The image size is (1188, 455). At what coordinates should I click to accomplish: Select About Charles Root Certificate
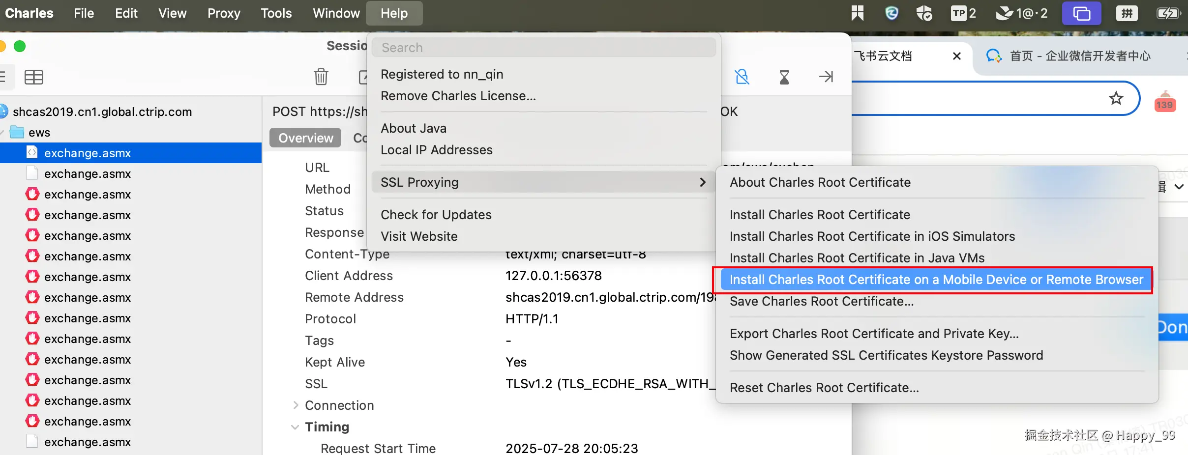click(x=937, y=182)
